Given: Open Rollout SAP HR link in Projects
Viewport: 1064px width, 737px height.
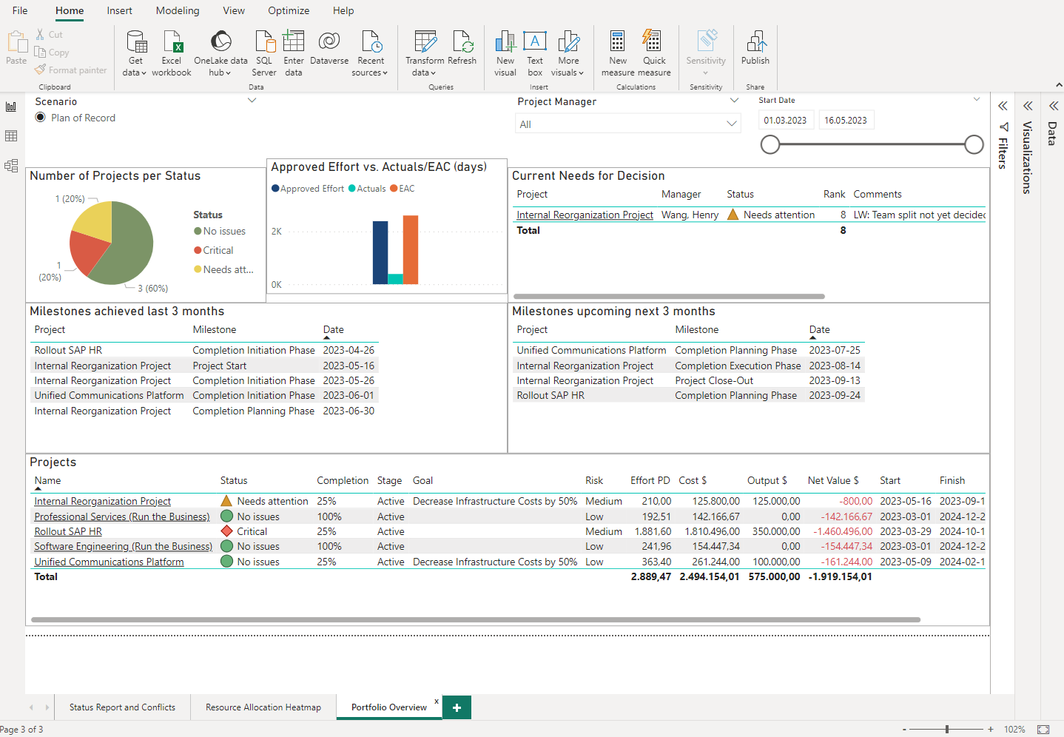Looking at the screenshot, I should tap(68, 532).
